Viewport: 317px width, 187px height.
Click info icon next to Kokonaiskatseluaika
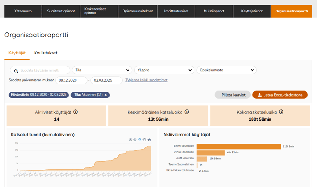[281, 112]
